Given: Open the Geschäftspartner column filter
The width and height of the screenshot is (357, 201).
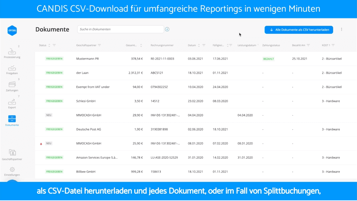Looking at the screenshot, I should coord(99,45).
